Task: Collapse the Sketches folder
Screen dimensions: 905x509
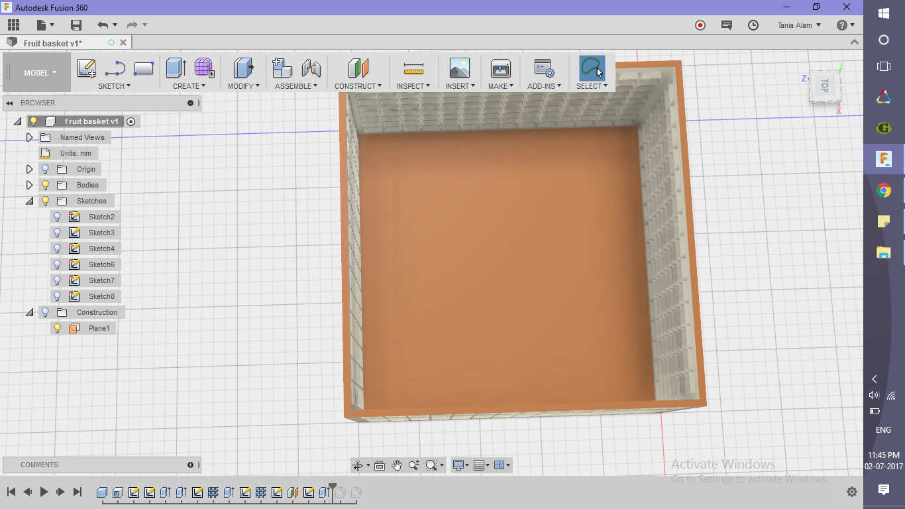Action: click(x=29, y=201)
